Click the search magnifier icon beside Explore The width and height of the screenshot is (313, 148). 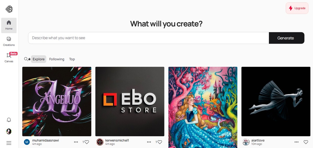(x=26, y=59)
